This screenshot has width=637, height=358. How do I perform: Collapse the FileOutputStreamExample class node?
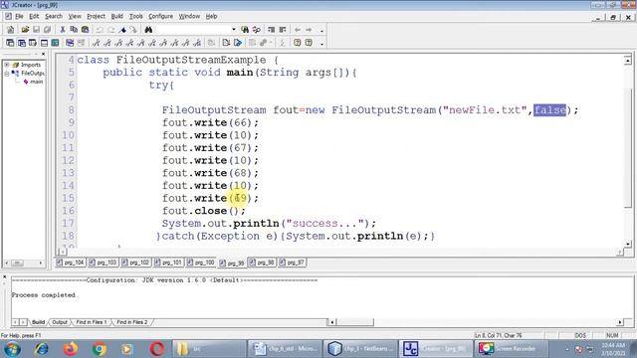[x=7, y=74]
